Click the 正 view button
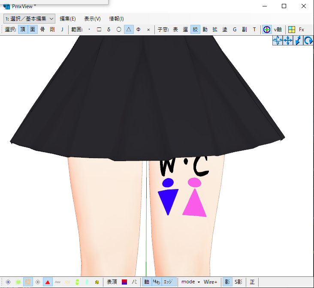This screenshot has height=288, width=314. tap(252, 282)
